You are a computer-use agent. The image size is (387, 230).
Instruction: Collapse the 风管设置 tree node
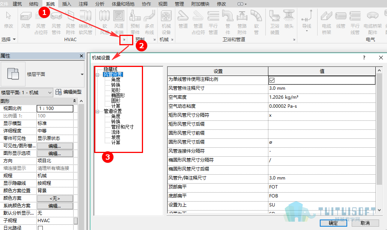[98, 75]
